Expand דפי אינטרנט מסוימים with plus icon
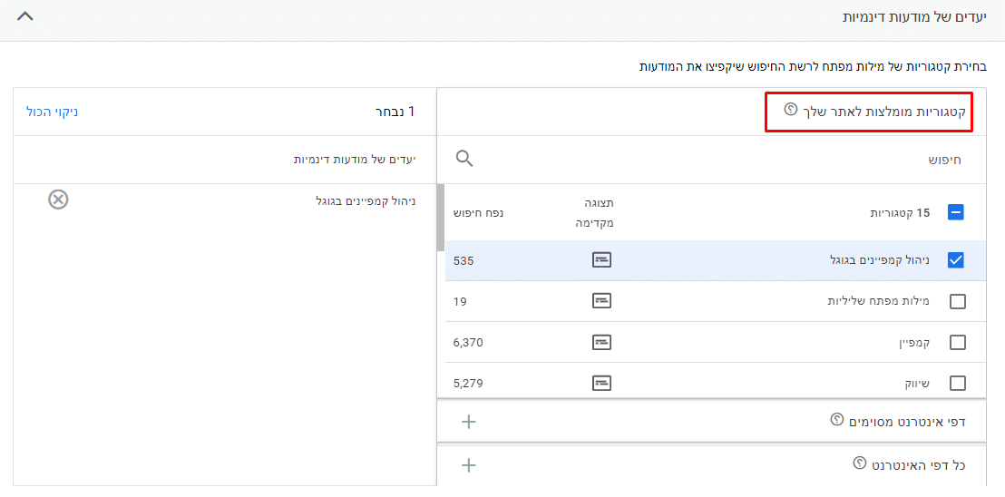1005x497 pixels. coord(469,422)
